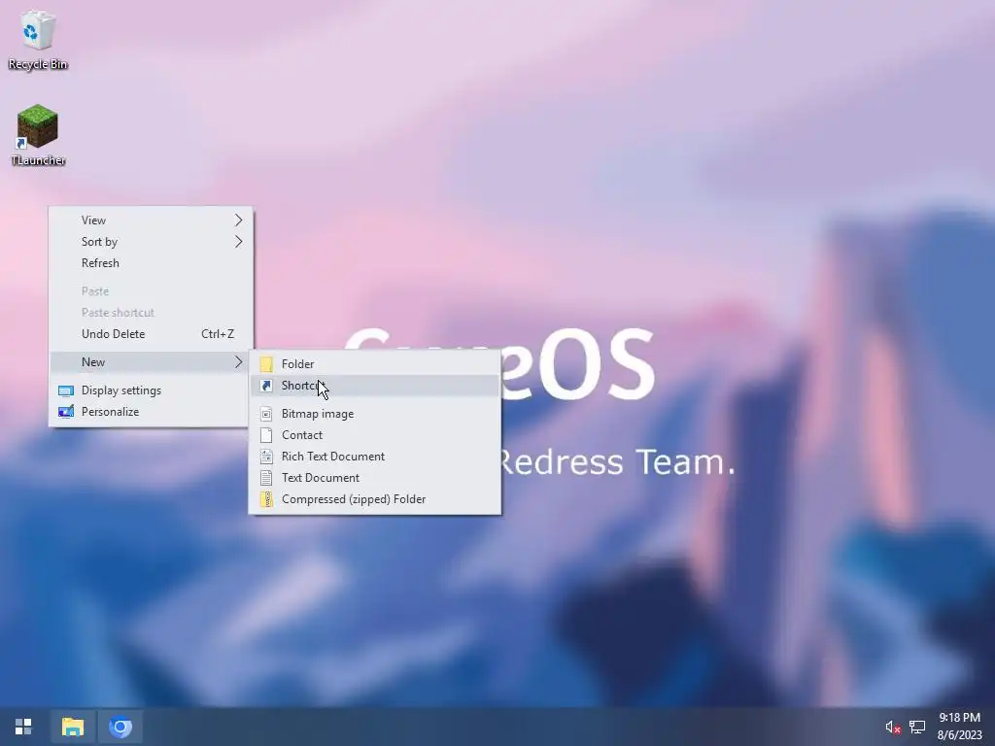Click the Text Document icon
Image resolution: width=995 pixels, height=746 pixels.
tap(266, 478)
